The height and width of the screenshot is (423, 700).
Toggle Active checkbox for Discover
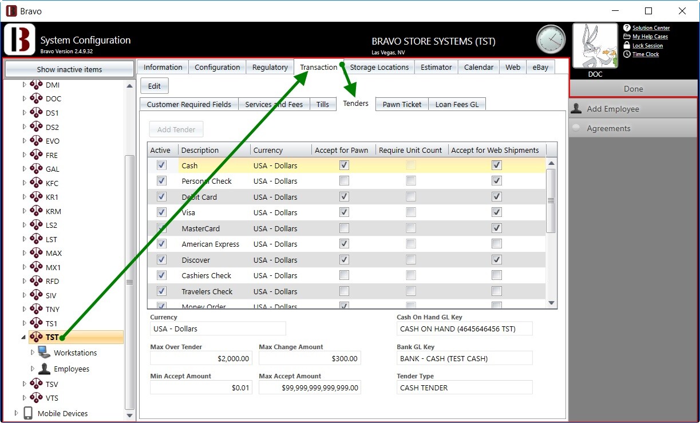coord(162,259)
